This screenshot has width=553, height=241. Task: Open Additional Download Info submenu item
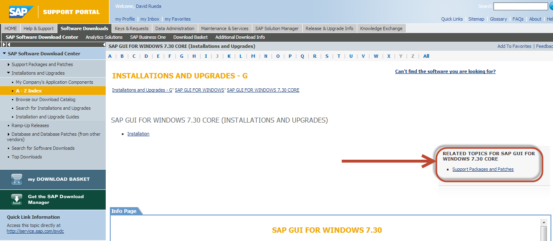click(240, 37)
